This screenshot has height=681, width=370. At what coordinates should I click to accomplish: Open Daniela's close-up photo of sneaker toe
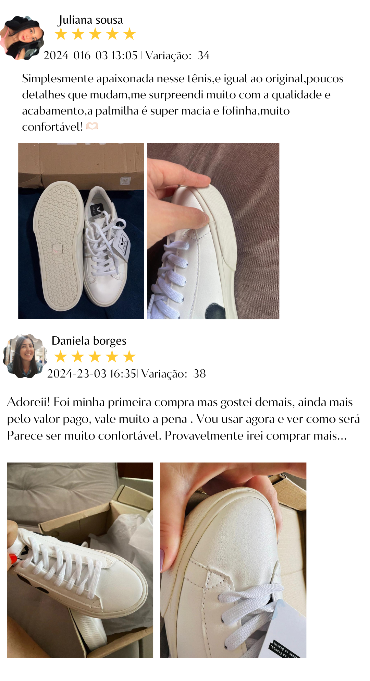(233, 560)
